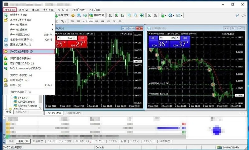Open the periodicity clock dropdown
249x150 pixels.
pos(171,15)
